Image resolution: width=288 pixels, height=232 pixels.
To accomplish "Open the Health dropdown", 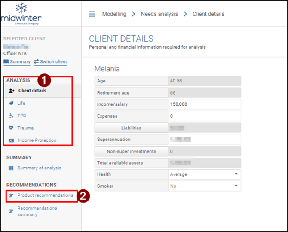I will tap(204, 174).
